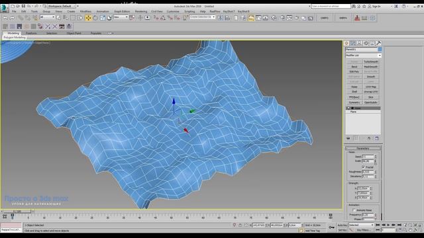Click the Undo arrow icon

(5, 18)
